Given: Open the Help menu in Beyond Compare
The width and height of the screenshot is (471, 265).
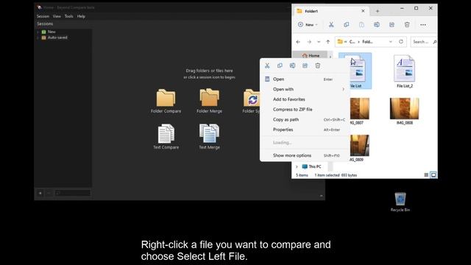Looking at the screenshot, I should point(81,16).
